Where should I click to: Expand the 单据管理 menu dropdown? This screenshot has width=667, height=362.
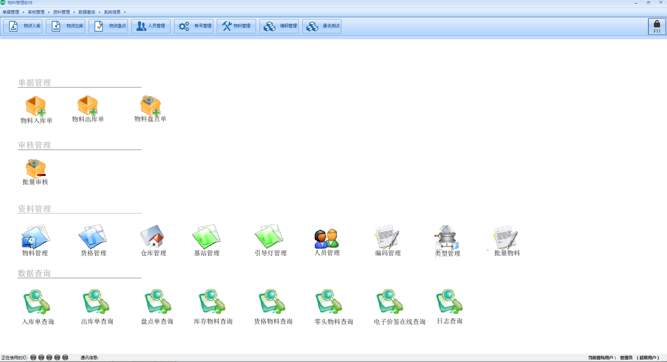coord(13,12)
